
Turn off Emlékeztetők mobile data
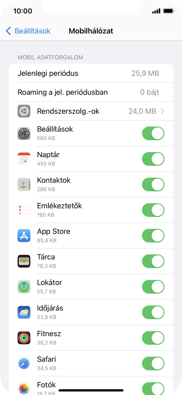pyautogui.click(x=153, y=210)
